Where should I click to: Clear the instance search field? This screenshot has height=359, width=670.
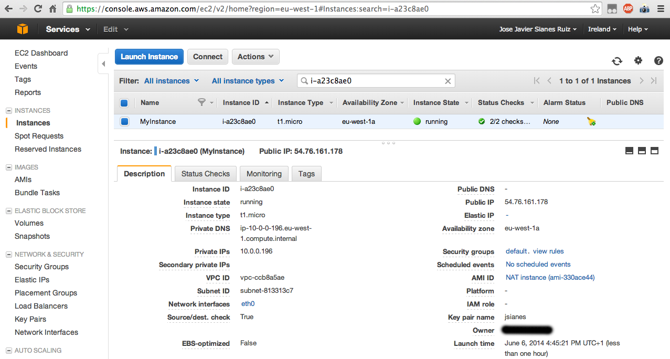[448, 81]
